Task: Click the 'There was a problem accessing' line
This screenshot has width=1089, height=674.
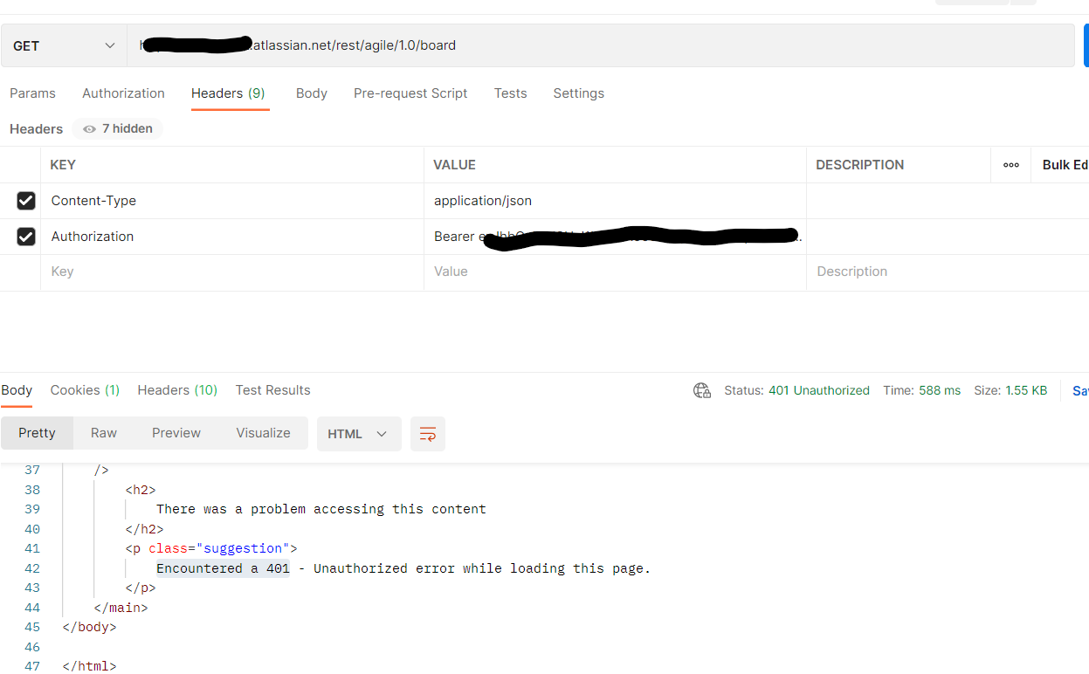Action: [321, 509]
